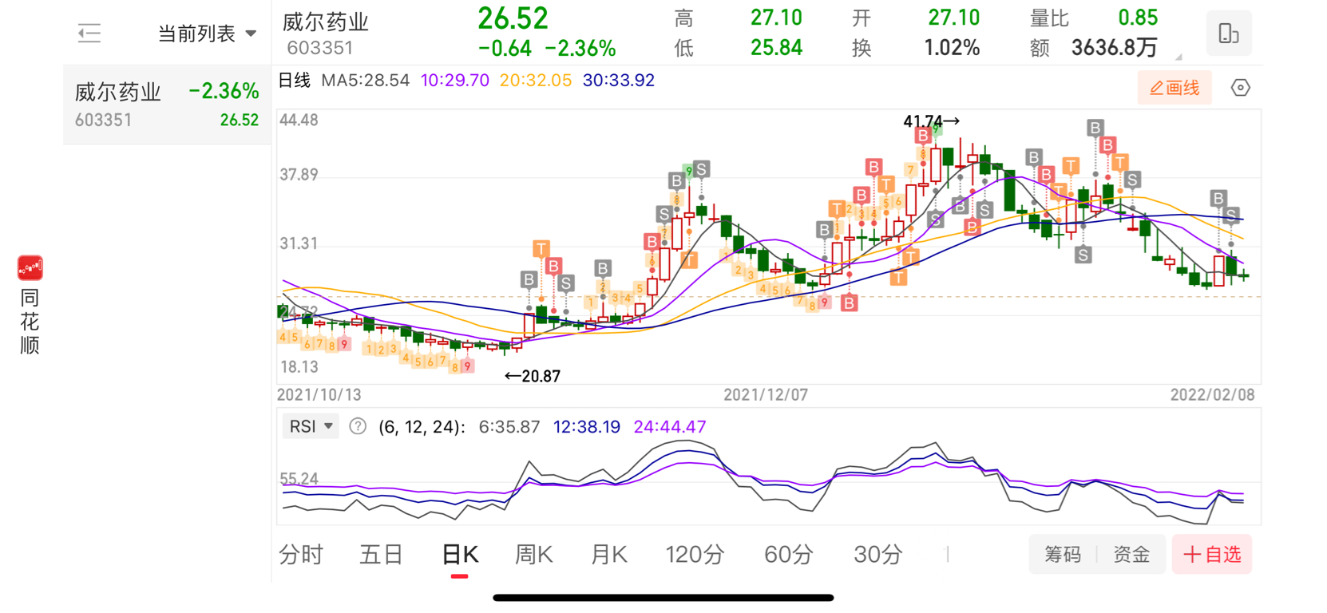Click the gray S marker under late-January candles

pyautogui.click(x=1083, y=255)
